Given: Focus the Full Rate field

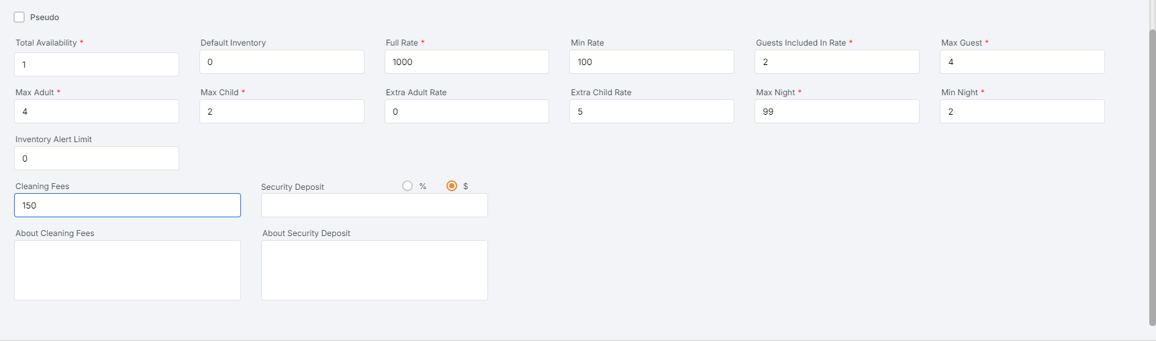Looking at the screenshot, I should click(467, 62).
